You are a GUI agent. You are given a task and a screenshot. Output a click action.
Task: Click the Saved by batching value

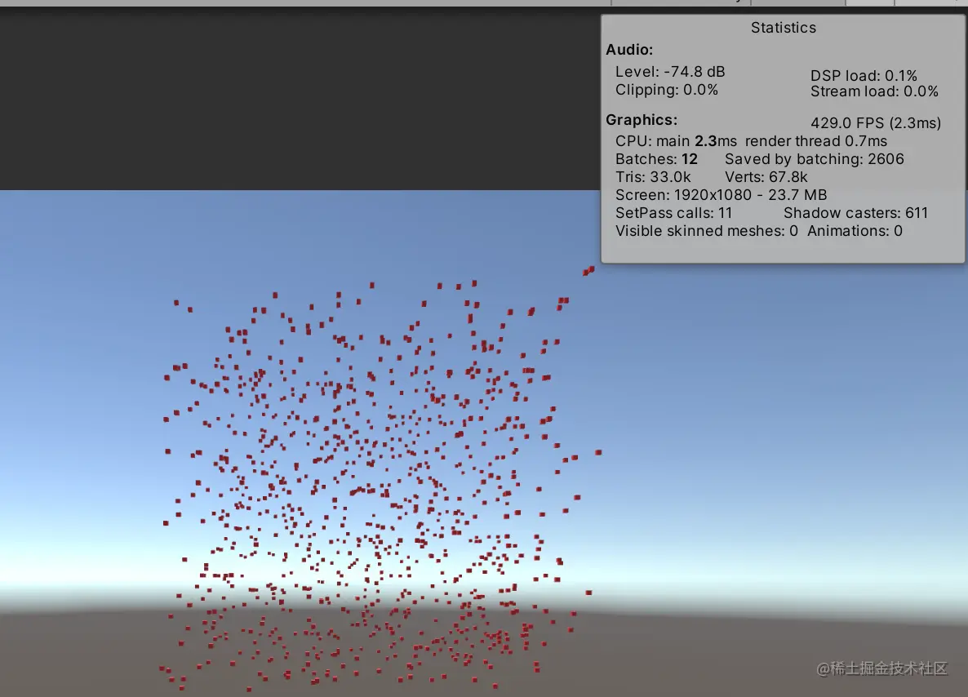(813, 158)
